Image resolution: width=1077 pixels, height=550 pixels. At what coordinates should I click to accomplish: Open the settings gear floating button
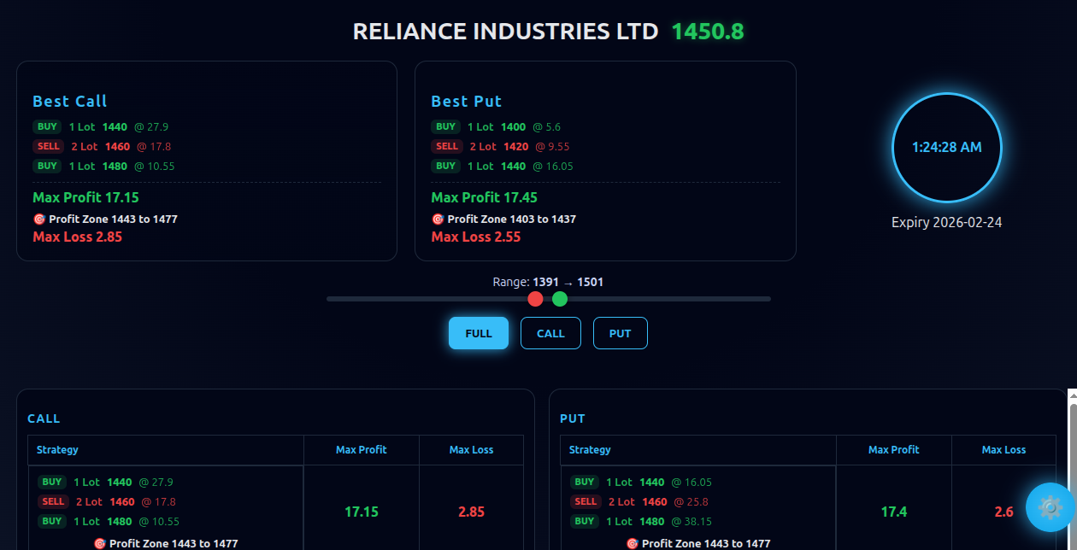pyautogui.click(x=1050, y=507)
